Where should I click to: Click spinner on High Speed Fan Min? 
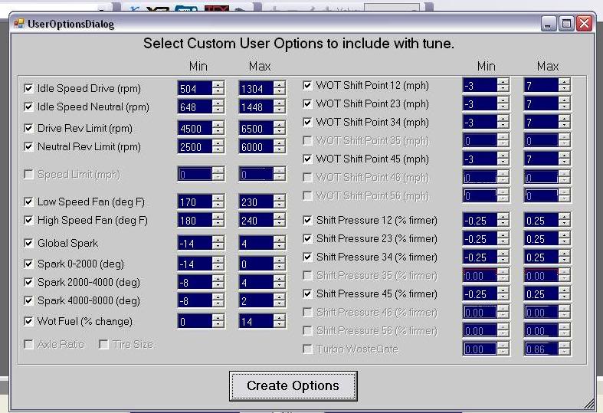pyautogui.click(x=218, y=221)
